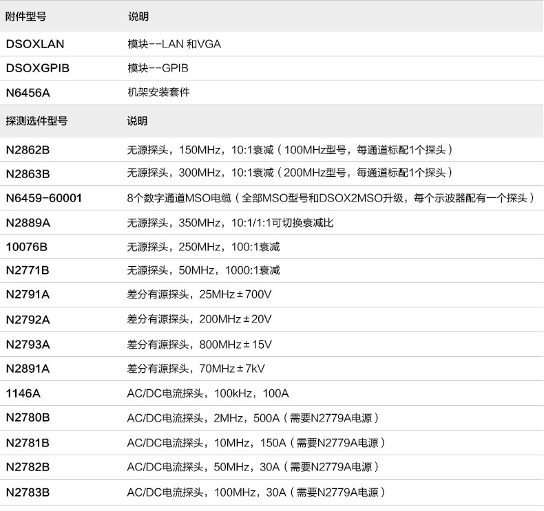Viewport: 544px width, 511px height.
Task: Select the 1146A current probe model
Action: pos(23,393)
